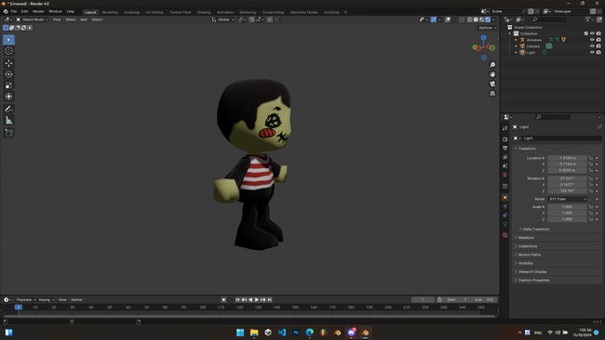Switch to Shading workspace tab
This screenshot has width=605, height=340.
point(204,12)
